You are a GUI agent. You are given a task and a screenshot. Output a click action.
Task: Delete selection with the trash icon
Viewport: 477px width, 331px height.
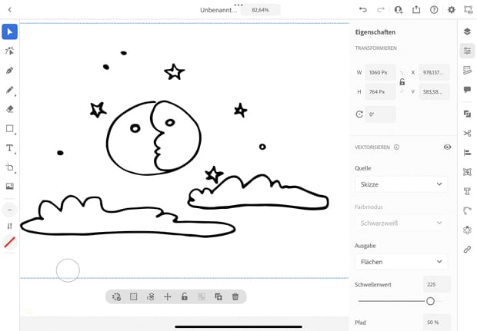(235, 296)
